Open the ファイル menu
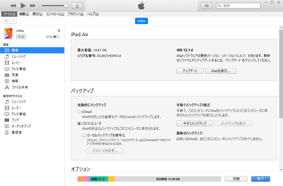283x186 pixels. click(x=9, y=14)
